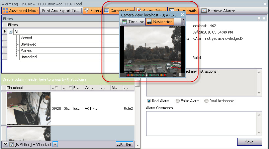Click Alarm Comments scroll up arrow
Viewport: 269px width, 149px height.
tap(259, 115)
